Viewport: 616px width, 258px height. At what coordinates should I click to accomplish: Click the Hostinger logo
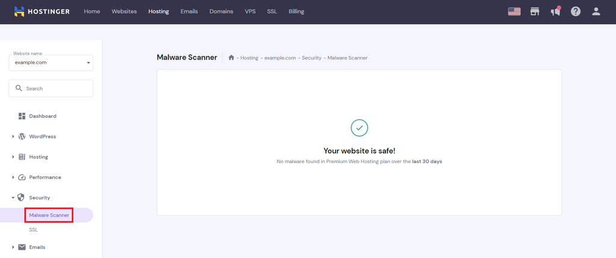click(41, 11)
